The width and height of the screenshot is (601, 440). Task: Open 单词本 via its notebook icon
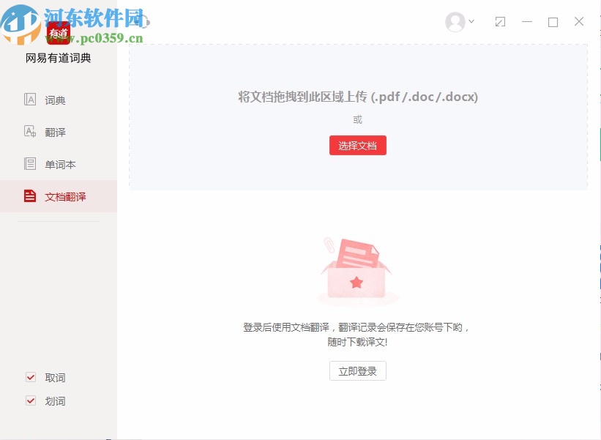click(x=31, y=164)
